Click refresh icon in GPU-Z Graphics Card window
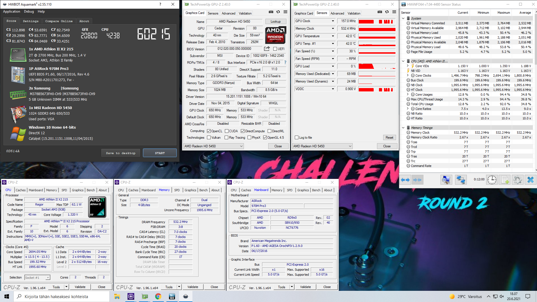 (x=278, y=12)
